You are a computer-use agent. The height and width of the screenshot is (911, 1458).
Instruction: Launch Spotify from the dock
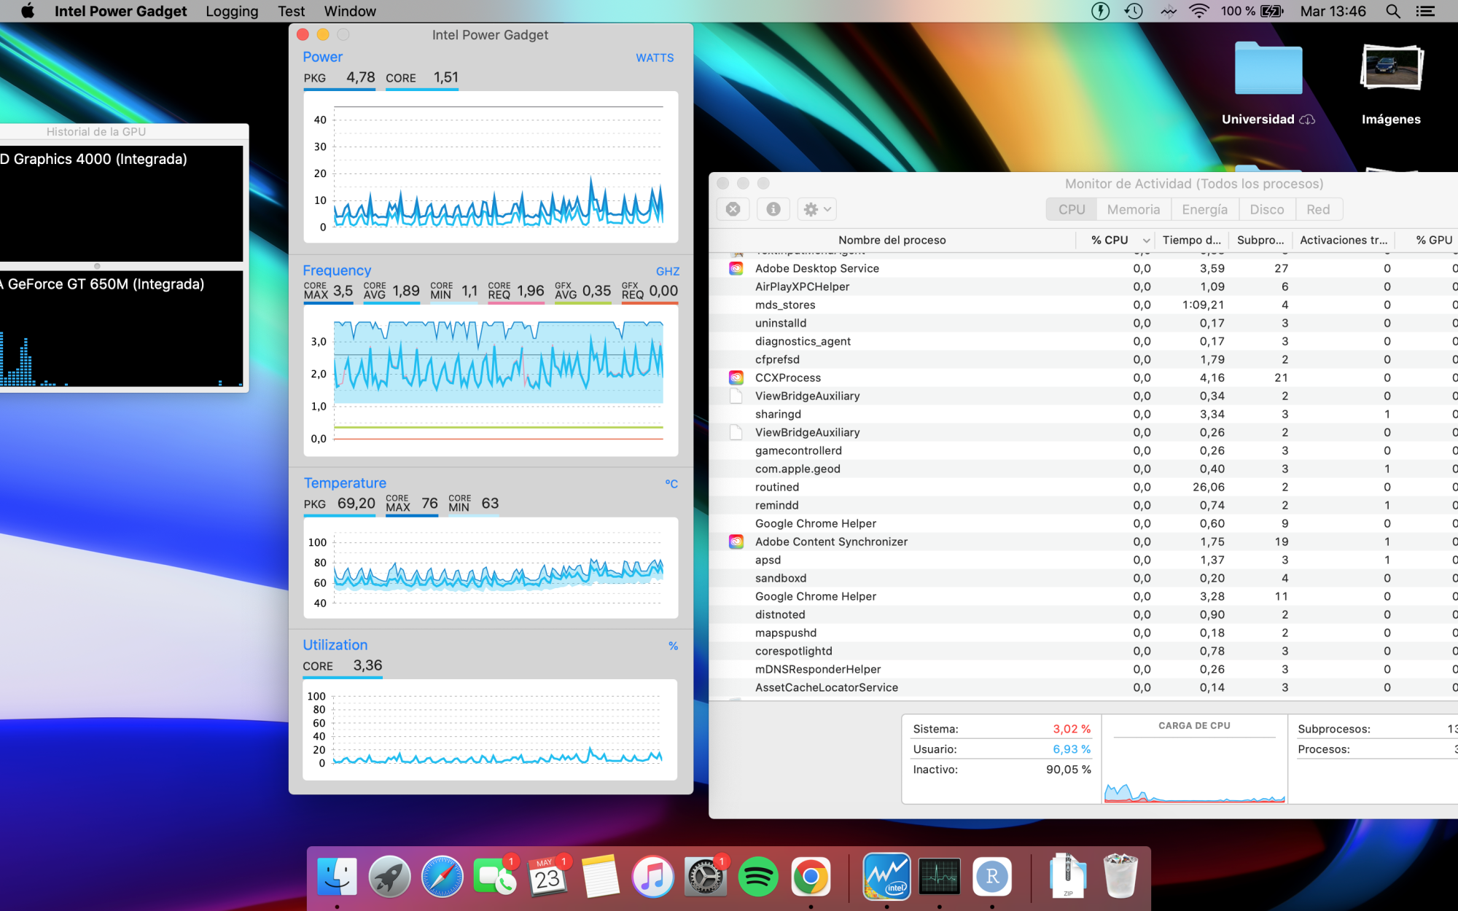[758, 876]
